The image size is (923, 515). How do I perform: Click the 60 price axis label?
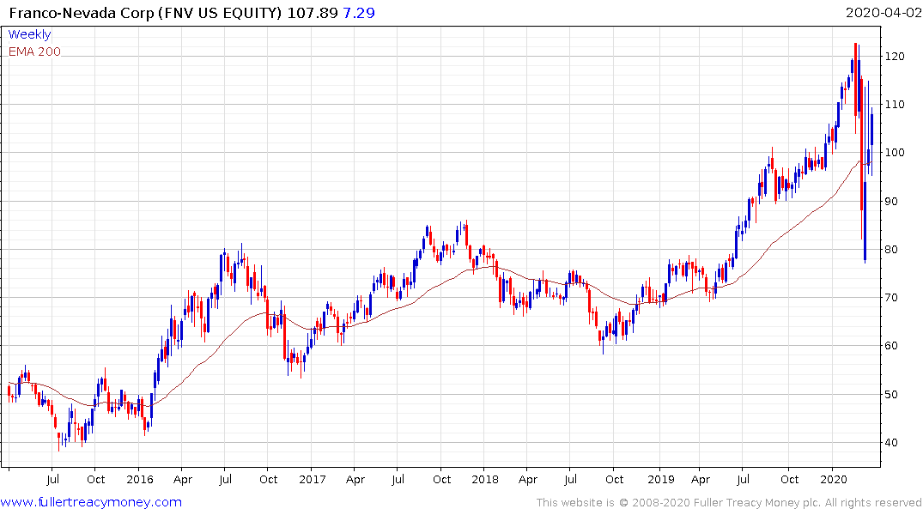pyautogui.click(x=891, y=346)
